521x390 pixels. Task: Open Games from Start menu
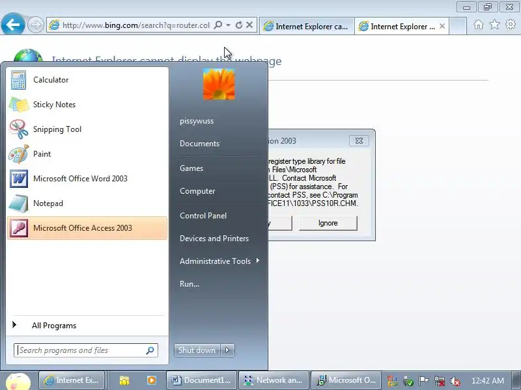click(191, 168)
